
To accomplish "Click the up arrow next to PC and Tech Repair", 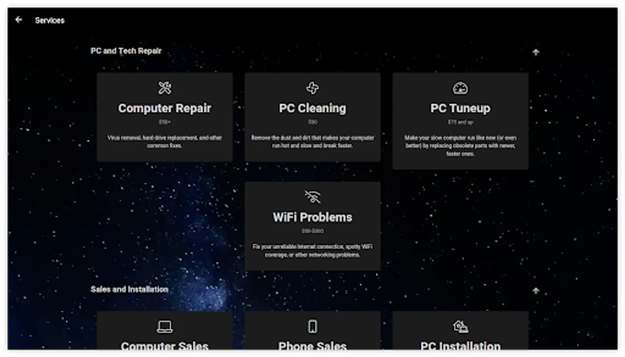I will [536, 52].
